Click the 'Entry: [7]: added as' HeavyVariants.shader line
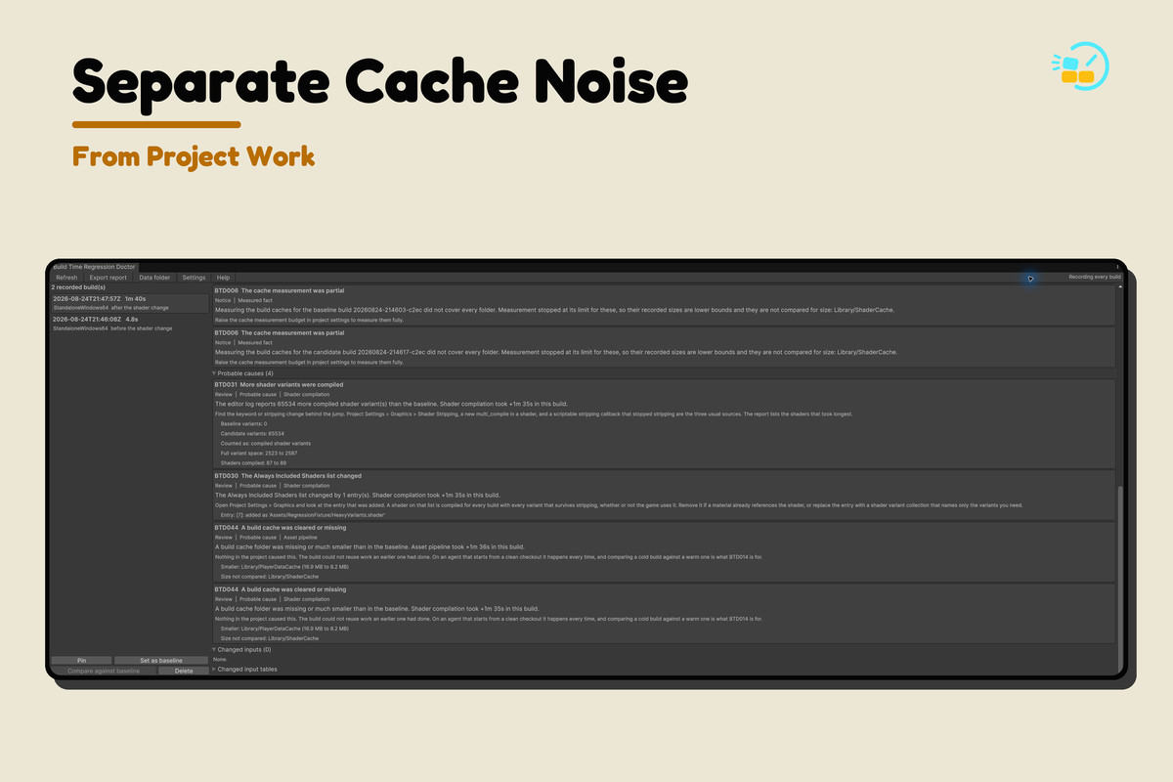This screenshot has width=1173, height=782. coord(303,515)
